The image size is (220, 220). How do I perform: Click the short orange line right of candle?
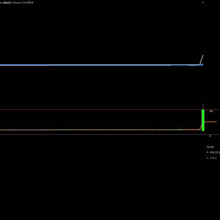click(210, 122)
